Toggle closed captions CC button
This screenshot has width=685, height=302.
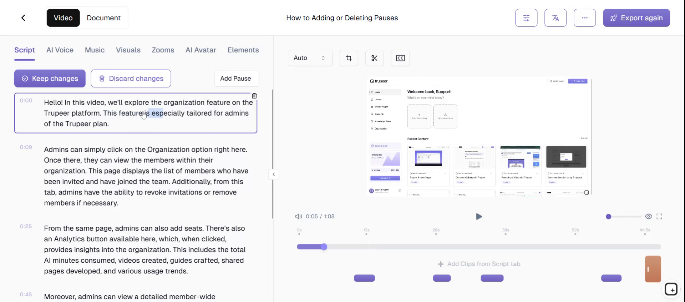400,58
